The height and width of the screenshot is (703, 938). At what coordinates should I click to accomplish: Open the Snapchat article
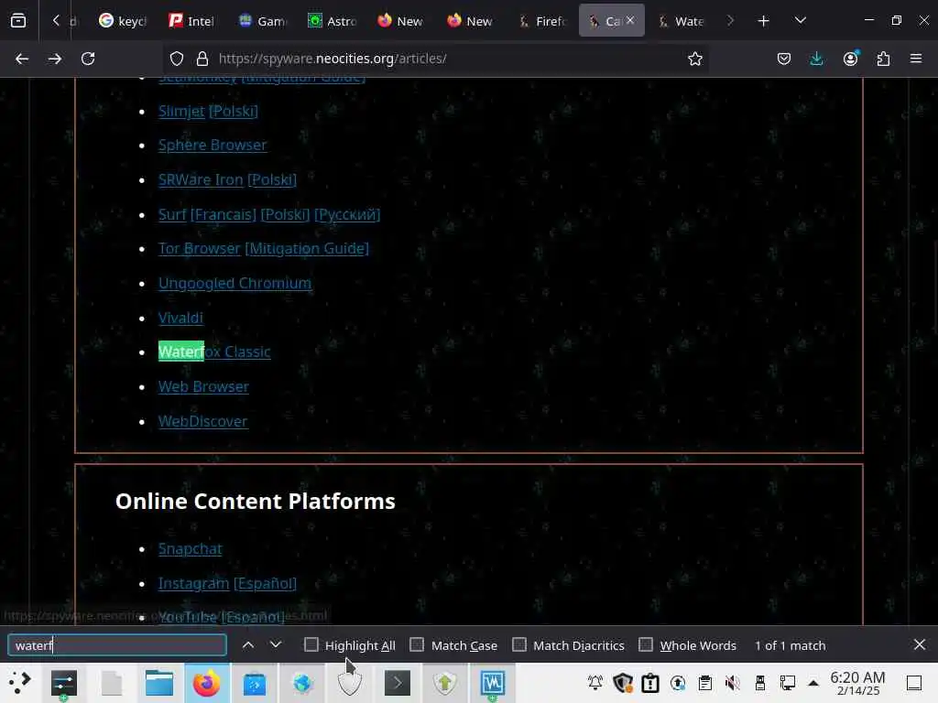pos(191,549)
